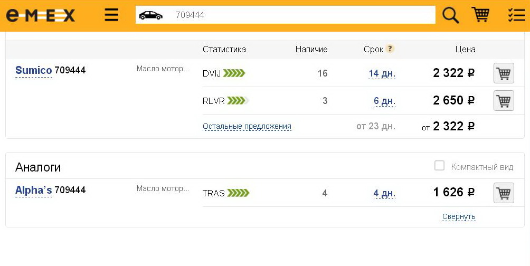Click the price 2 650 ₽
The height and width of the screenshot is (266, 530).
pyautogui.click(x=453, y=100)
